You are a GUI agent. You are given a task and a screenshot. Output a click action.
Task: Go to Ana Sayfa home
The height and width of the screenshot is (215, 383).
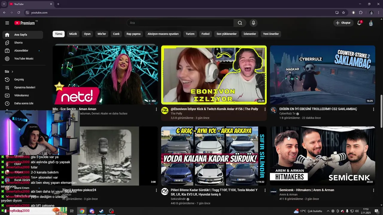(23, 35)
